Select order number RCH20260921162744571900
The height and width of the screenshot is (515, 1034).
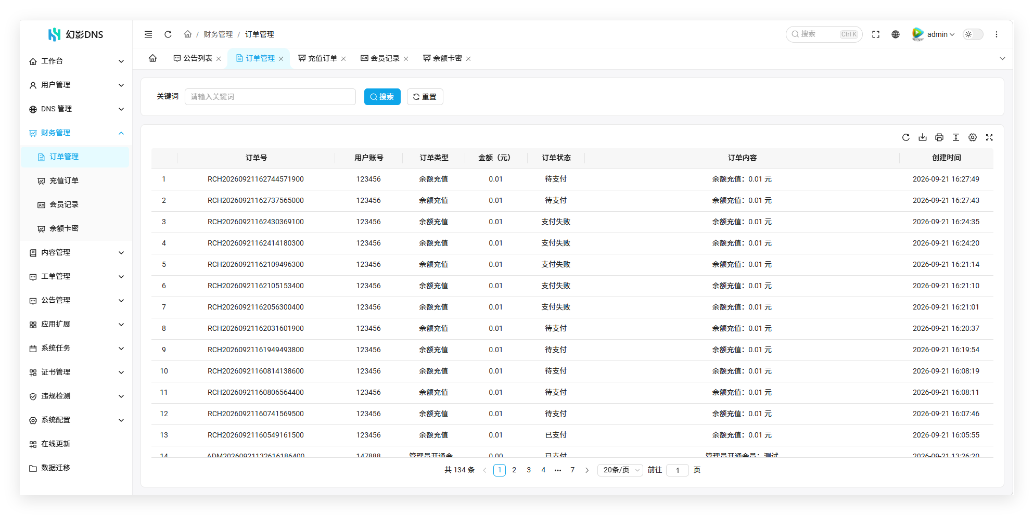pyautogui.click(x=256, y=179)
